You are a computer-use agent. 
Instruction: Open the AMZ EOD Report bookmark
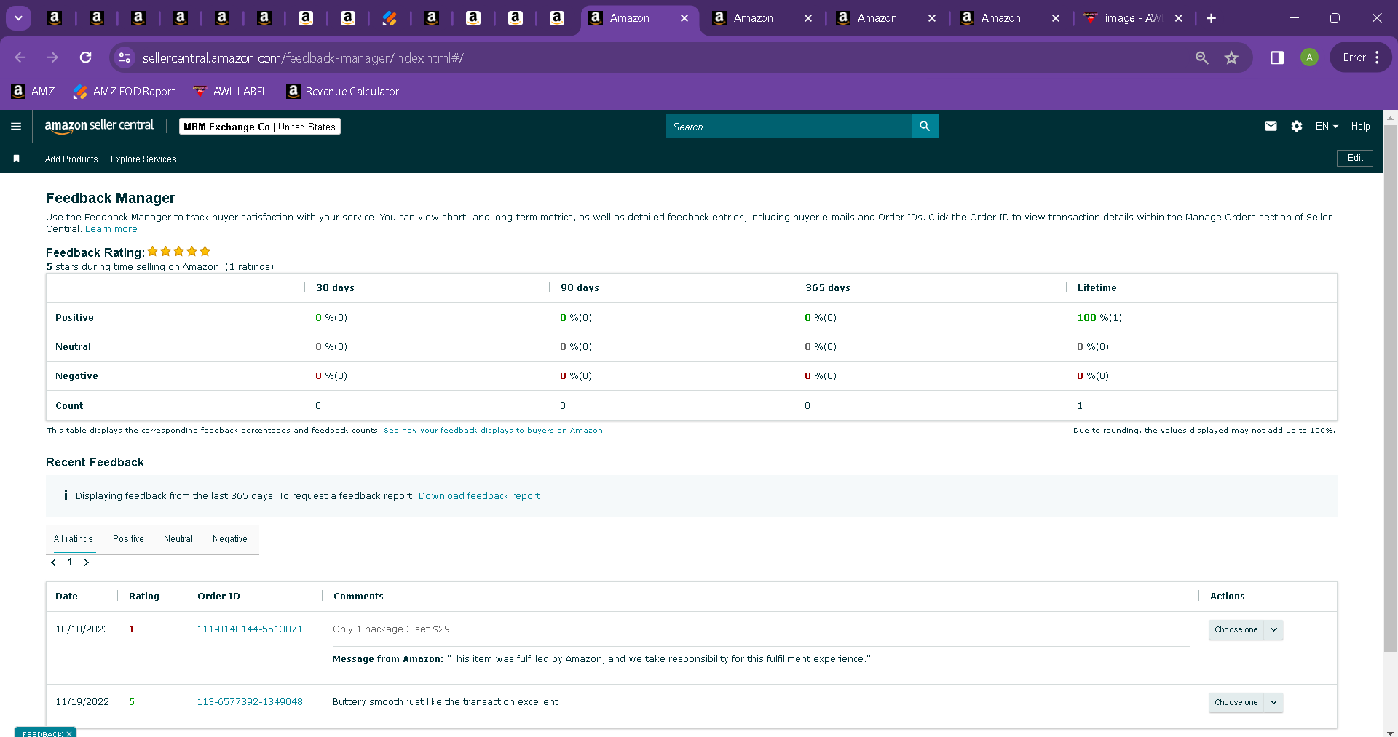pos(125,92)
